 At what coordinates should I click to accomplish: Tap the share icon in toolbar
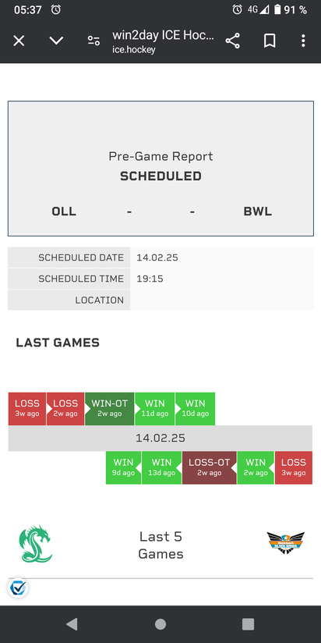232,41
